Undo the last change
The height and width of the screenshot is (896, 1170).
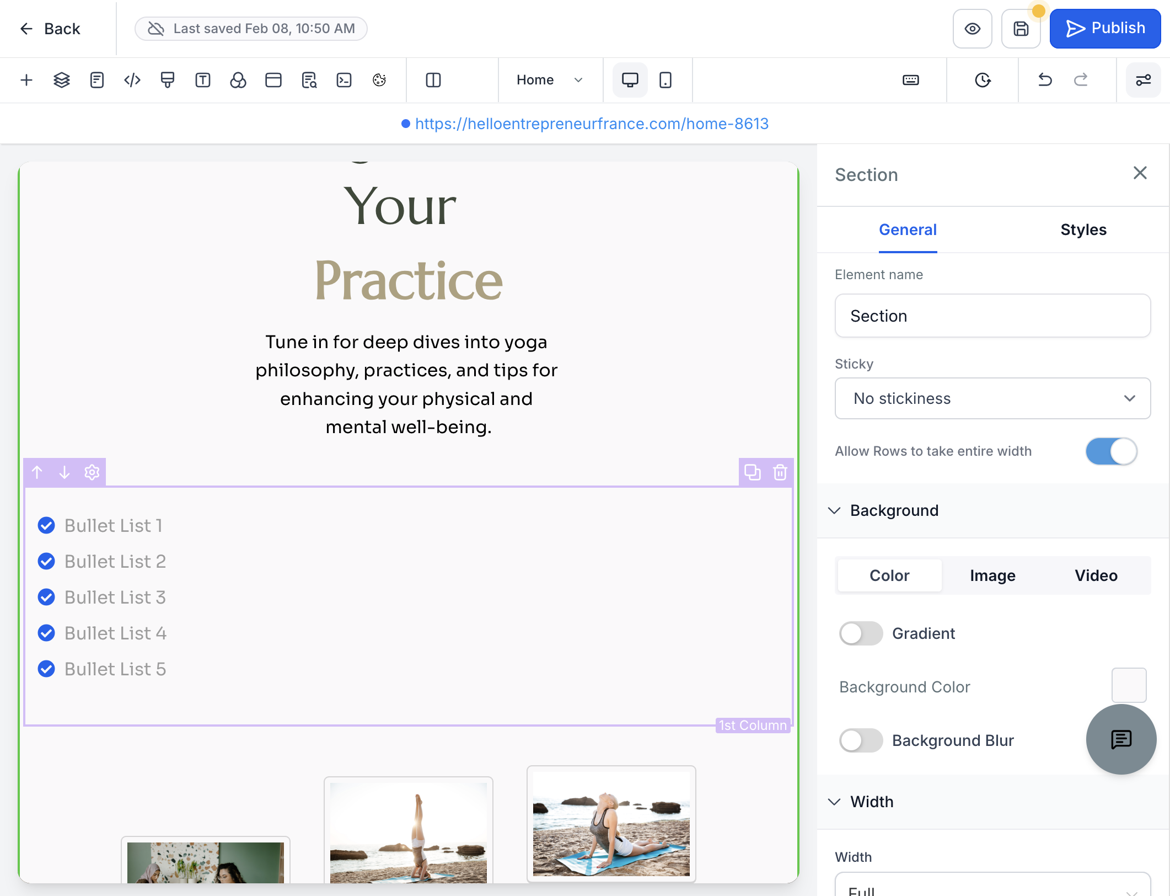point(1045,80)
